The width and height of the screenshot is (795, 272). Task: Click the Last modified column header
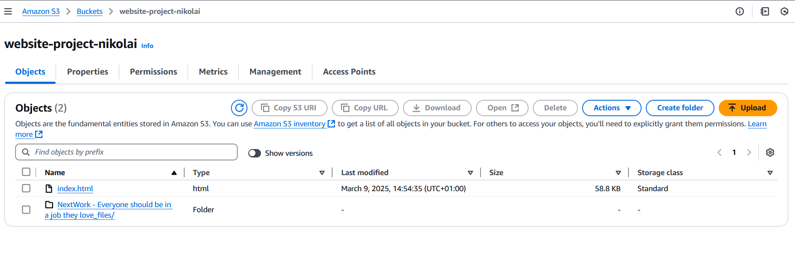pos(365,173)
